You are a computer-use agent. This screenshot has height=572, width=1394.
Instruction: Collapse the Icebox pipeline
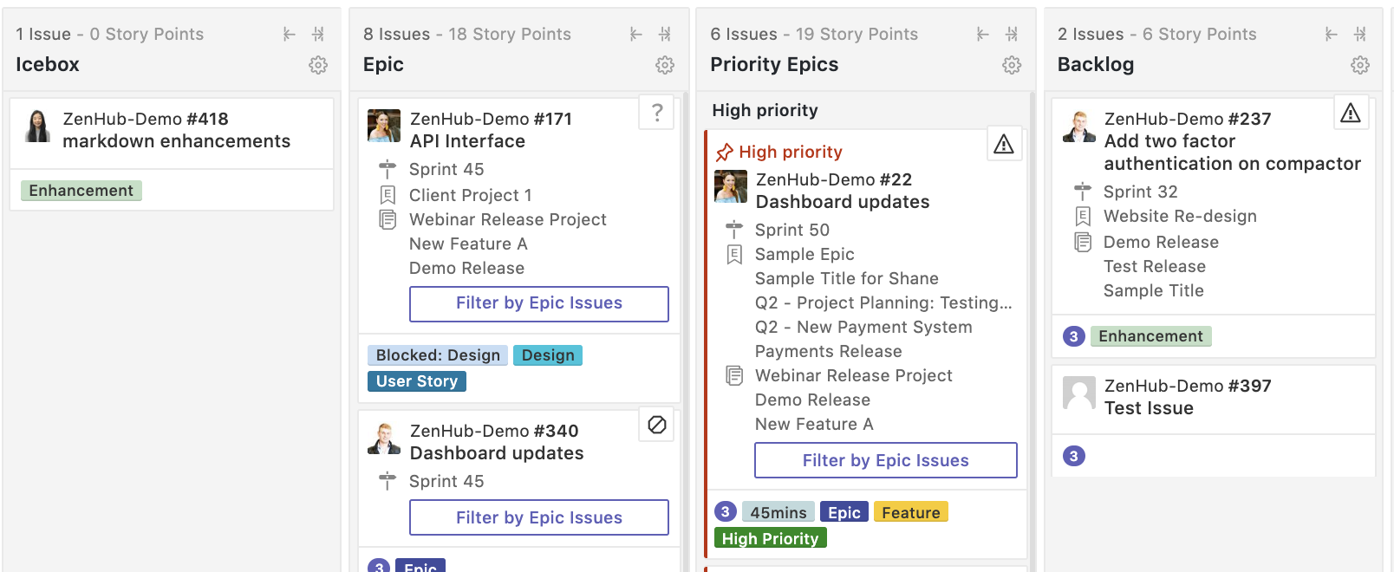[x=289, y=34]
